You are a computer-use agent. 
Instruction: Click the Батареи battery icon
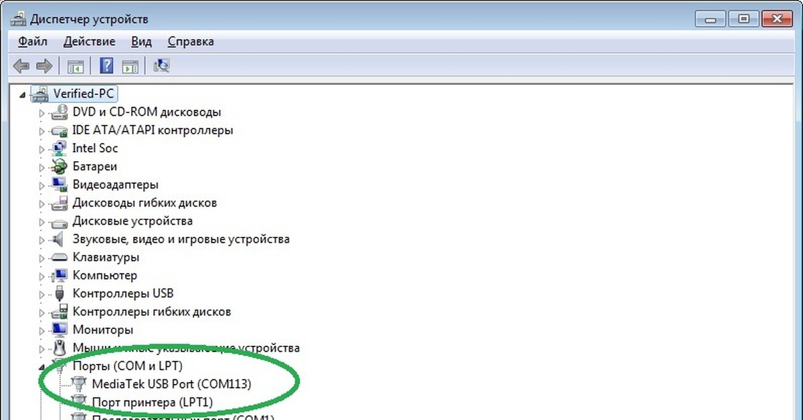60,166
